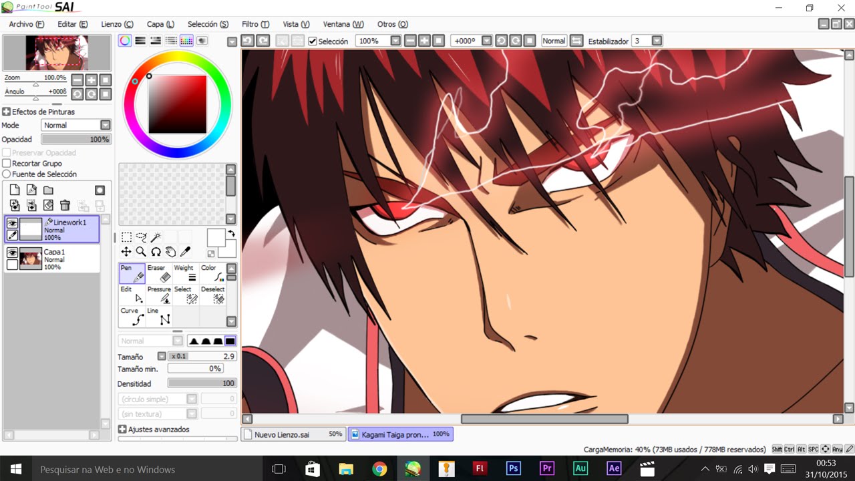Switch to the Nuevo Lienzo.sai tab
This screenshot has width=855, height=481.
pos(293,434)
